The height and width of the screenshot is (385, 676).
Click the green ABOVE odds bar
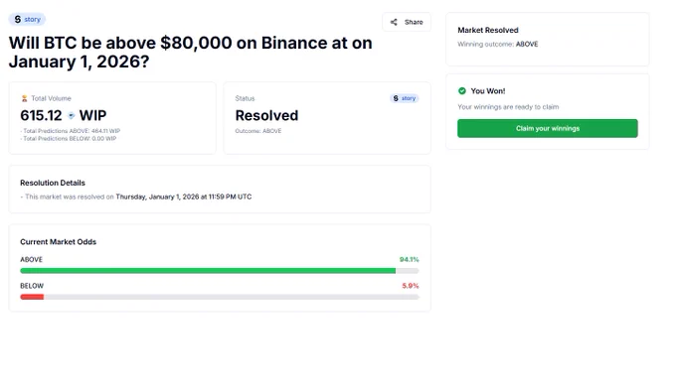pyautogui.click(x=208, y=271)
